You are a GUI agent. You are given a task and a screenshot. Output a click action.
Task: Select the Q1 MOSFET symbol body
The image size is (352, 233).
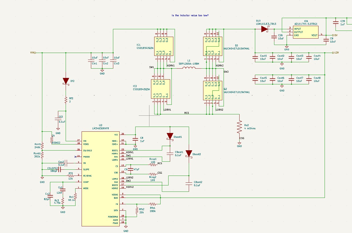(x=213, y=46)
